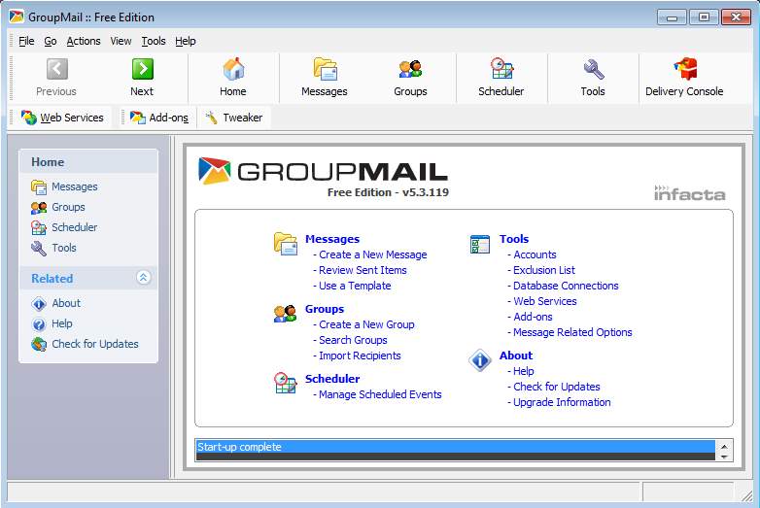Open Messages from the main toolbar
This screenshot has width=760, height=508.
click(325, 78)
